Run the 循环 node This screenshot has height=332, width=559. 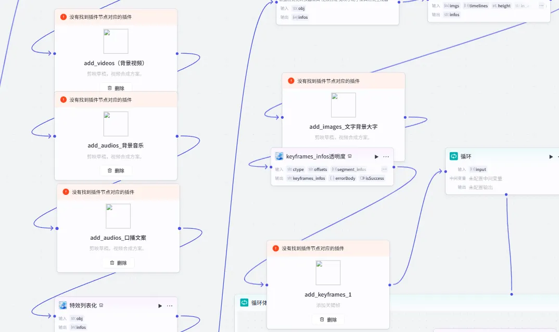pyautogui.click(x=551, y=157)
